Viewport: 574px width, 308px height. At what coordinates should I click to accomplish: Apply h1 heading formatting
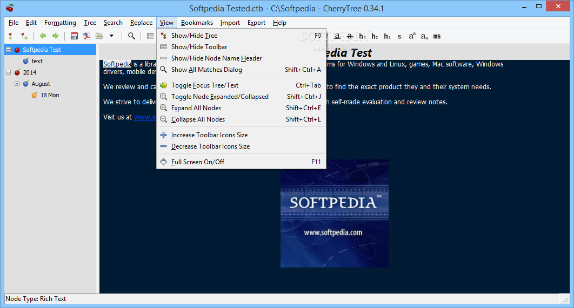362,36
